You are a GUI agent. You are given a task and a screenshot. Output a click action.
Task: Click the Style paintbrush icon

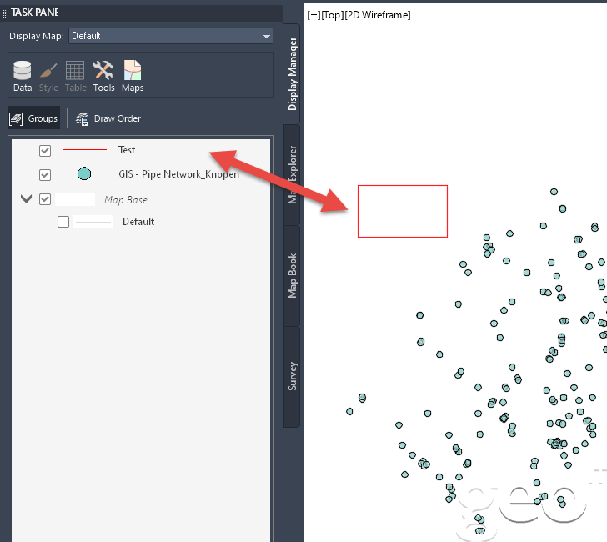tap(48, 76)
